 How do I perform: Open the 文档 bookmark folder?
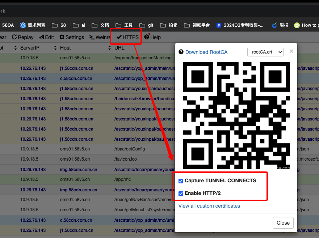point(100,25)
